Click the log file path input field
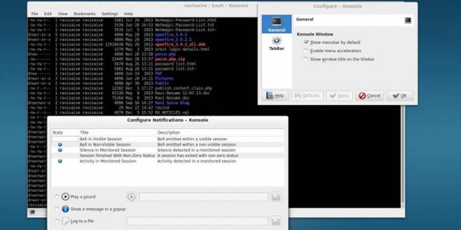Screen dimensions: 461x230 pyautogui.click(x=197, y=221)
